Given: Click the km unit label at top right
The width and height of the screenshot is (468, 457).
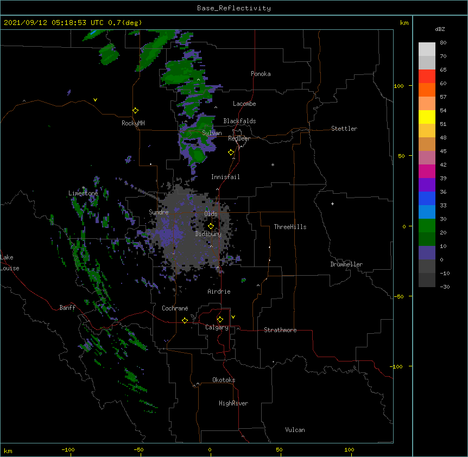Looking at the screenshot, I should point(404,23).
